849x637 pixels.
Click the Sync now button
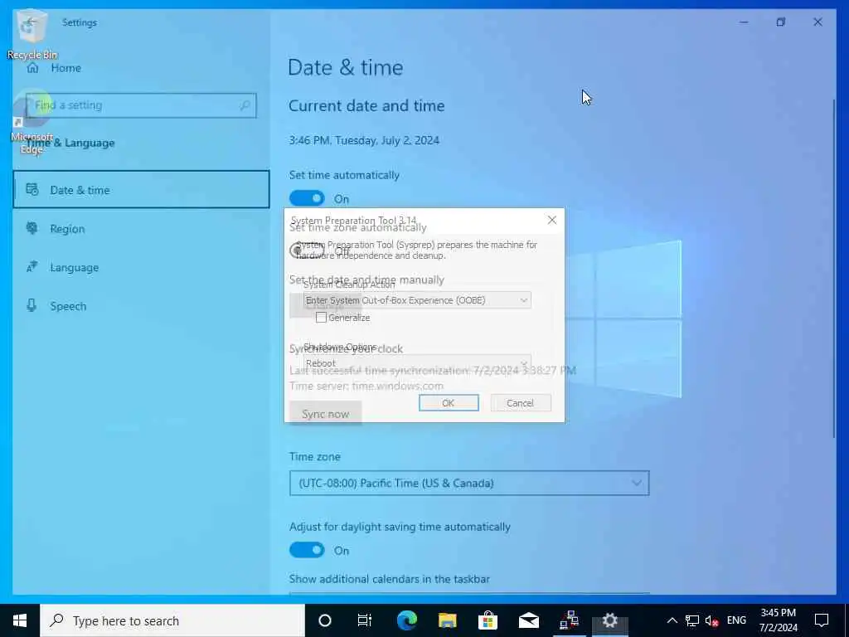pos(325,413)
